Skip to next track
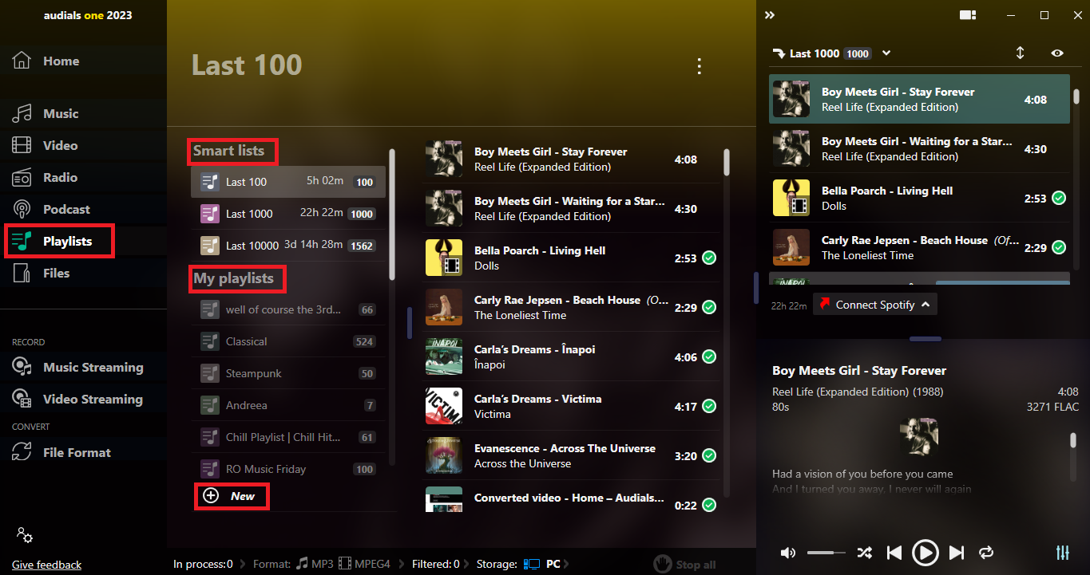 click(957, 553)
